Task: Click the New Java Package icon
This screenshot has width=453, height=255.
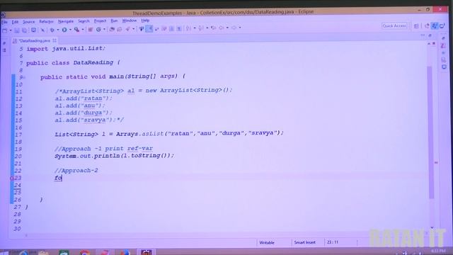Action: 90,30
